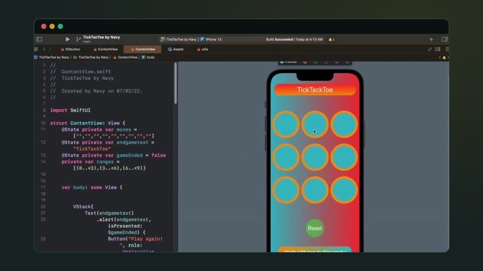Click the TickTackToe title in the preview
The height and width of the screenshot is (271, 483).
tap(315, 90)
